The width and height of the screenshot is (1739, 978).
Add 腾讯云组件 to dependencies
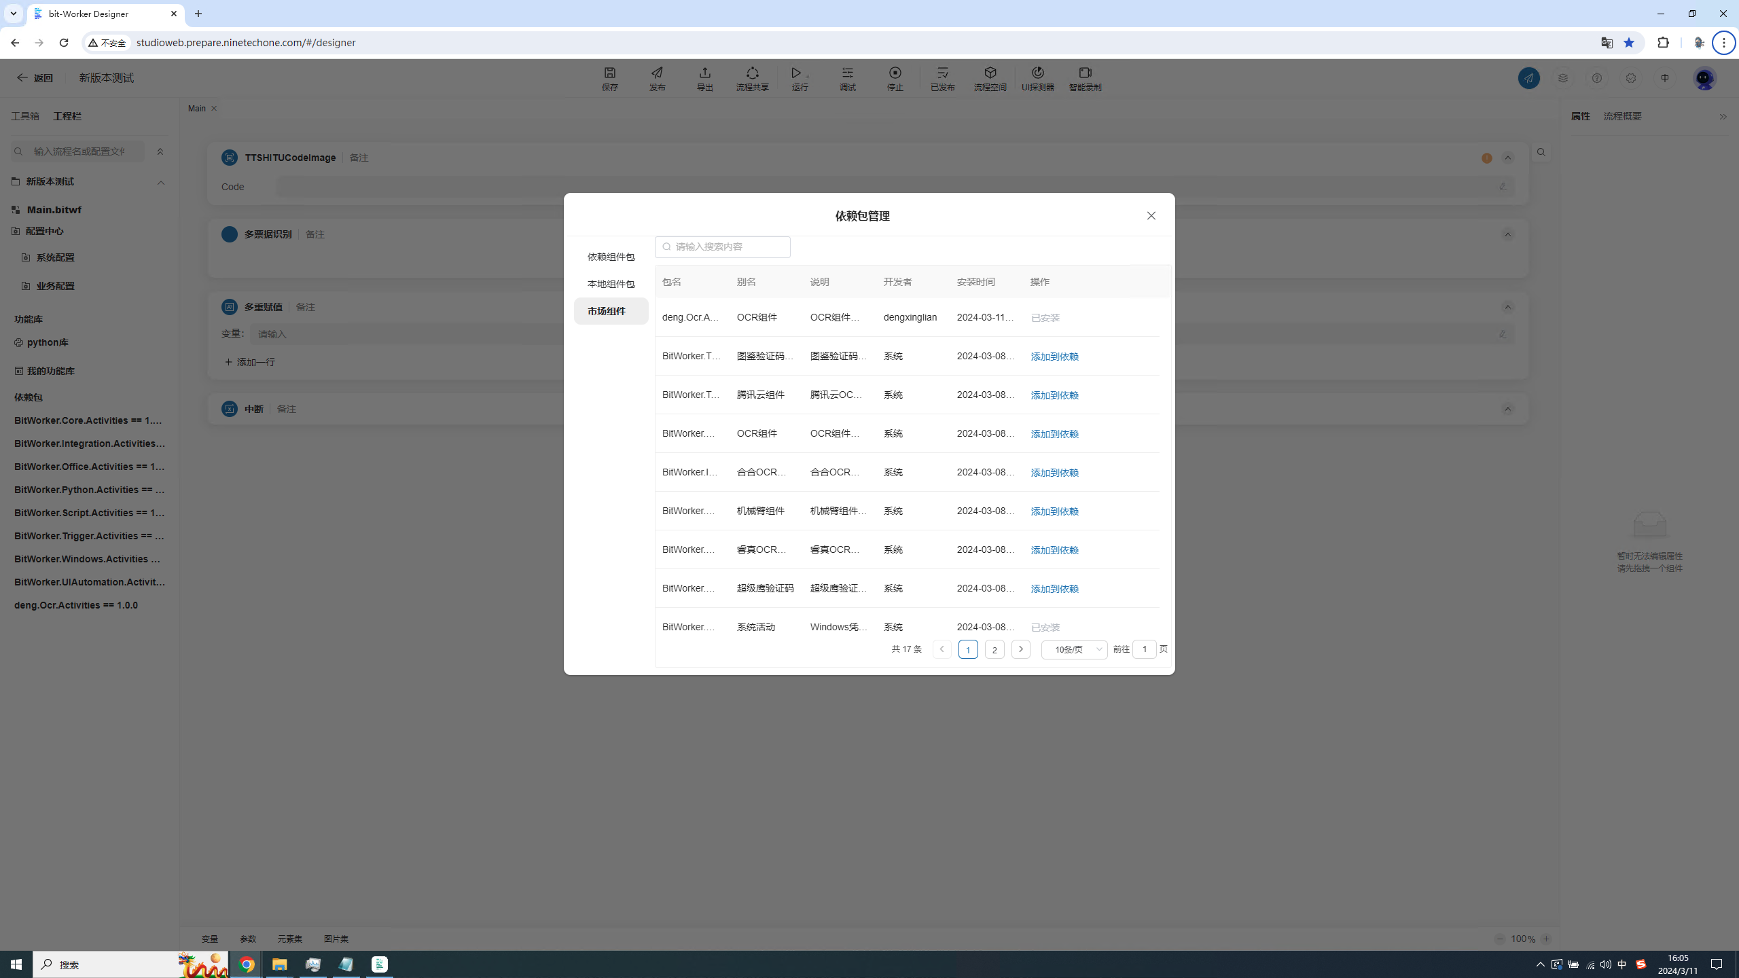(x=1054, y=395)
